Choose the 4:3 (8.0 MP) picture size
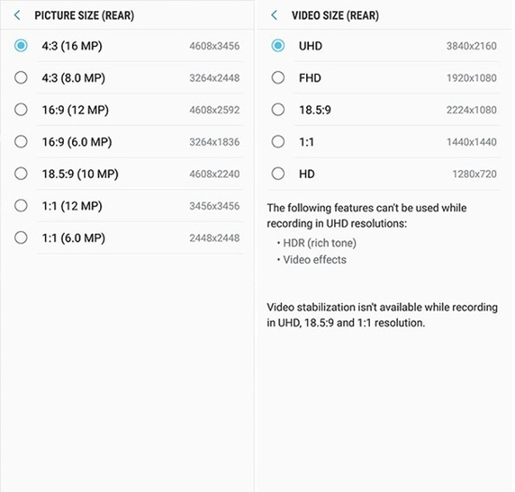The width and height of the screenshot is (515, 492). (21, 78)
